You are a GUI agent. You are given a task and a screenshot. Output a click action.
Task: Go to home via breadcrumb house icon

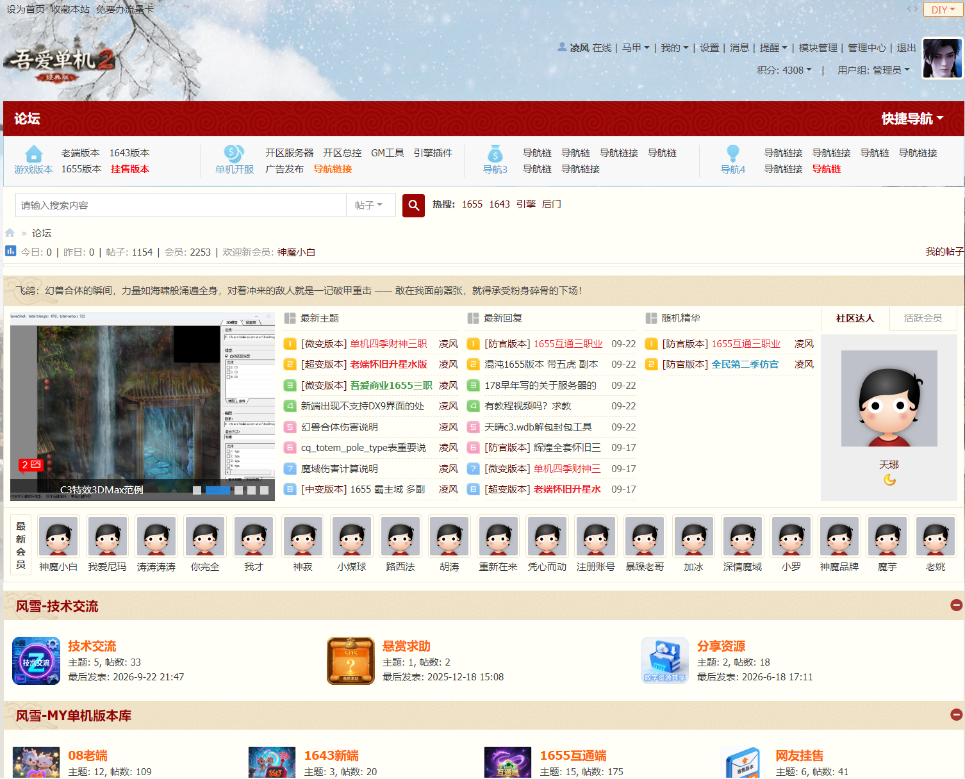(10, 233)
